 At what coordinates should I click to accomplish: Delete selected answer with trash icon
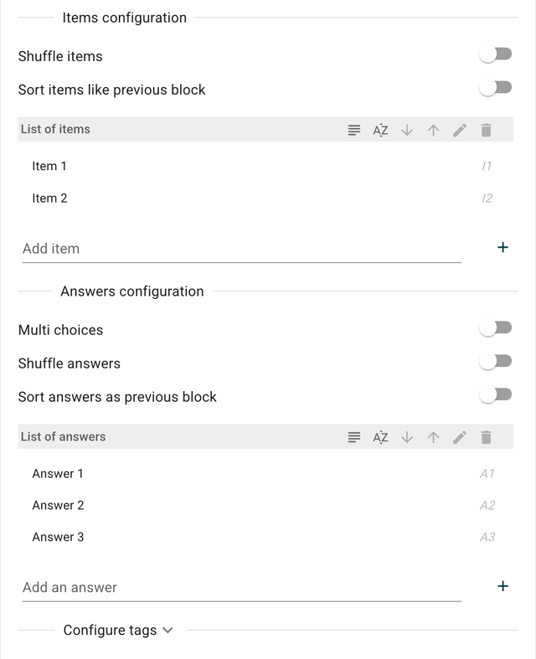486,437
